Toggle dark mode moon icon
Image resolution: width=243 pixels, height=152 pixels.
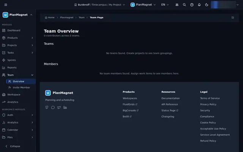pyautogui.click(x=207, y=5)
